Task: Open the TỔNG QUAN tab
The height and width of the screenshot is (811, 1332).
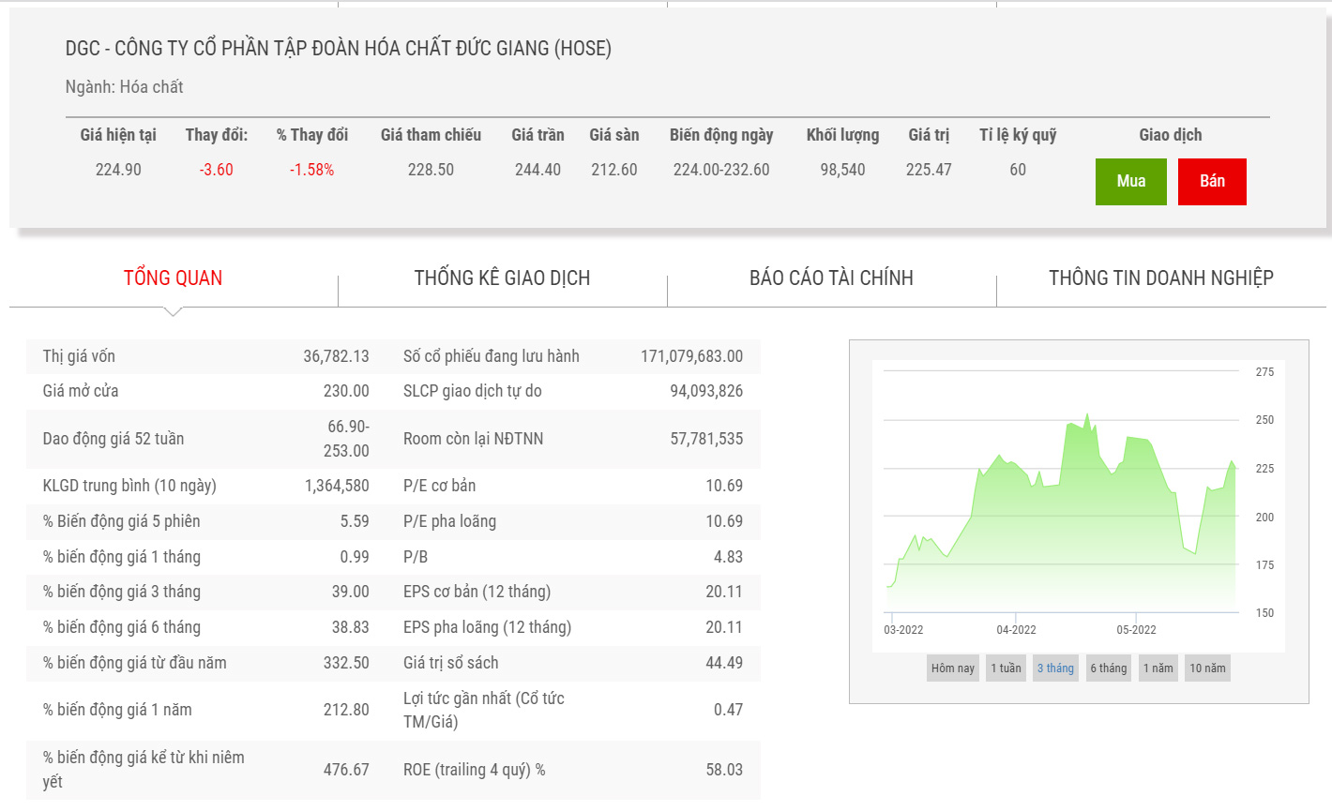Action: pos(173,278)
